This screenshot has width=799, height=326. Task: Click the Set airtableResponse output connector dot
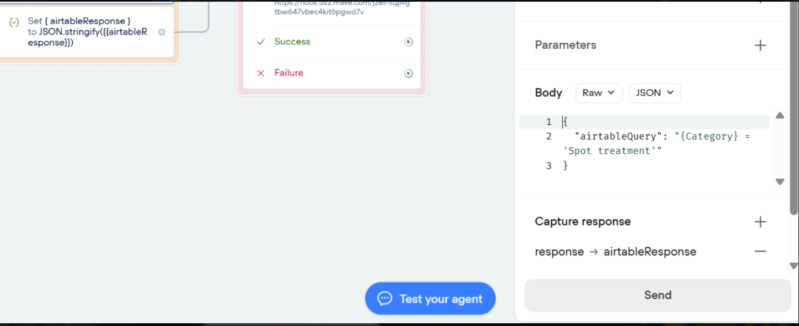click(162, 32)
